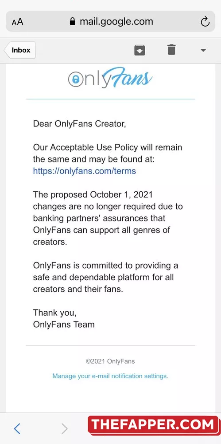Archive this email with the archive icon

[x=140, y=50]
